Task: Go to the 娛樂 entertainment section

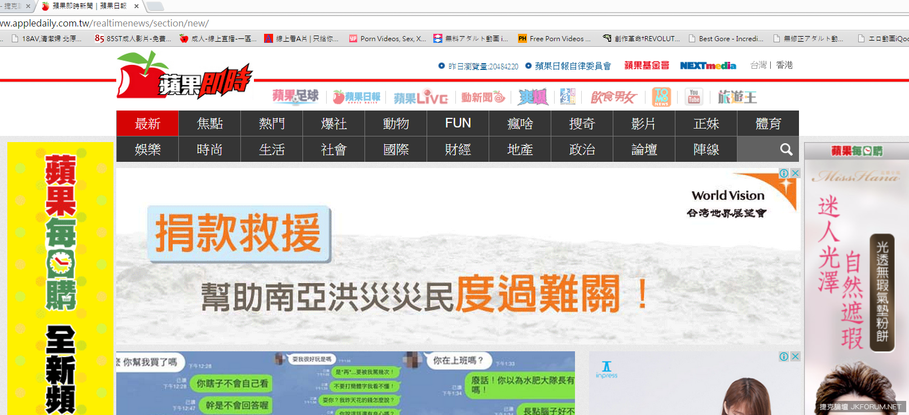Action: 148,149
